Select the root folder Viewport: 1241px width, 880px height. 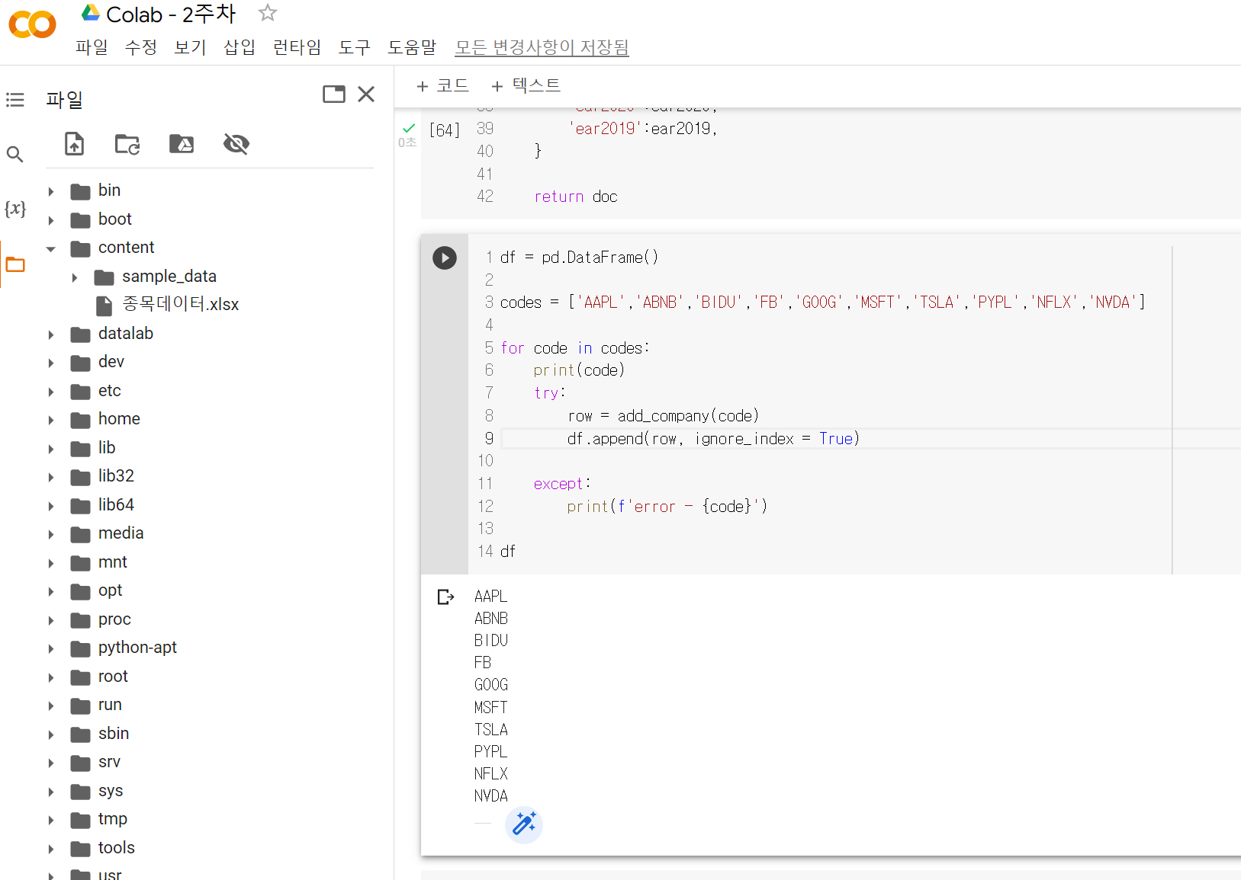coord(113,677)
